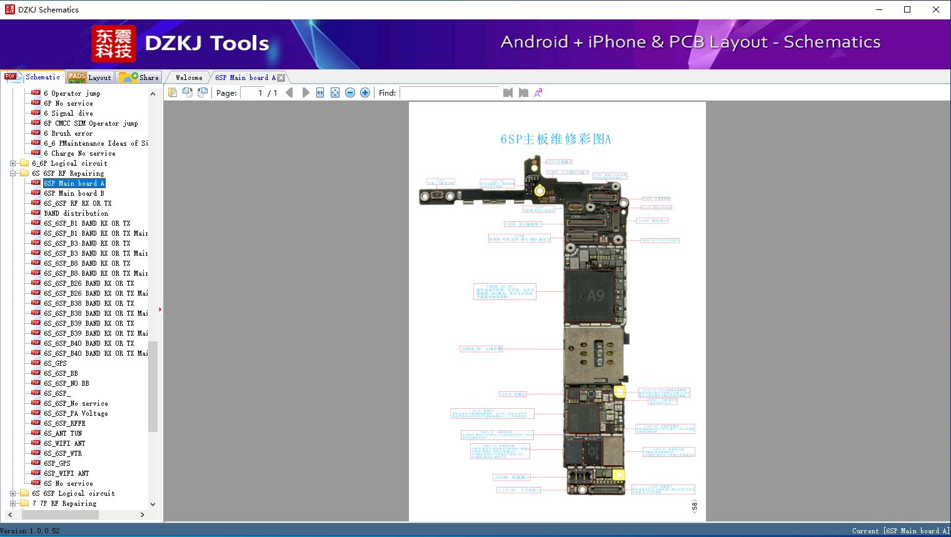
Task: Click the folder icon of 7 7P RF Repairing
Action: click(x=24, y=503)
